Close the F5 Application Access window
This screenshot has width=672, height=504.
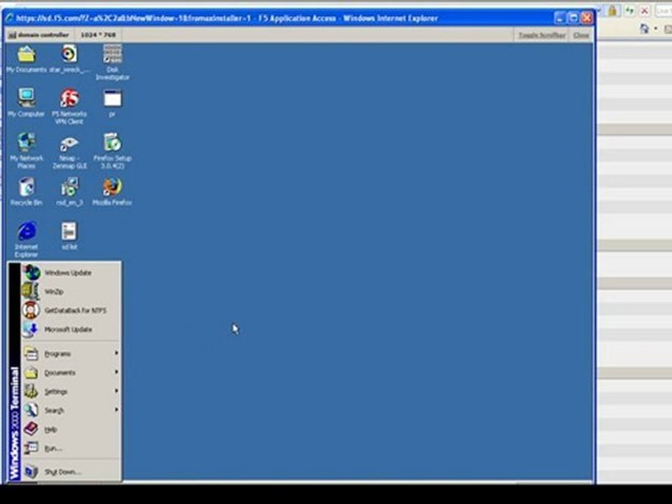point(587,18)
